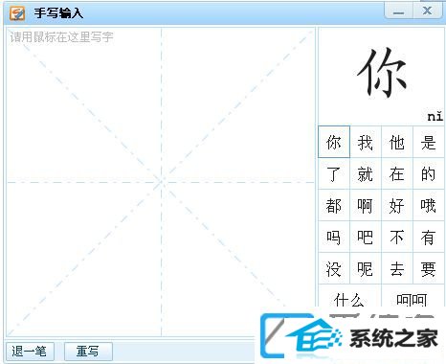Choose candidate character 吗
The width and height of the screenshot is (446, 364).
pyautogui.click(x=334, y=237)
